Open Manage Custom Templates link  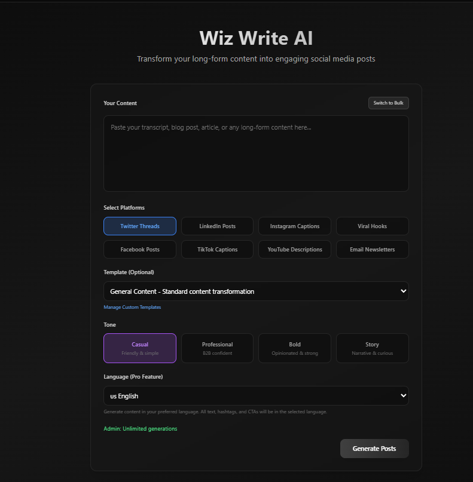[x=132, y=308]
